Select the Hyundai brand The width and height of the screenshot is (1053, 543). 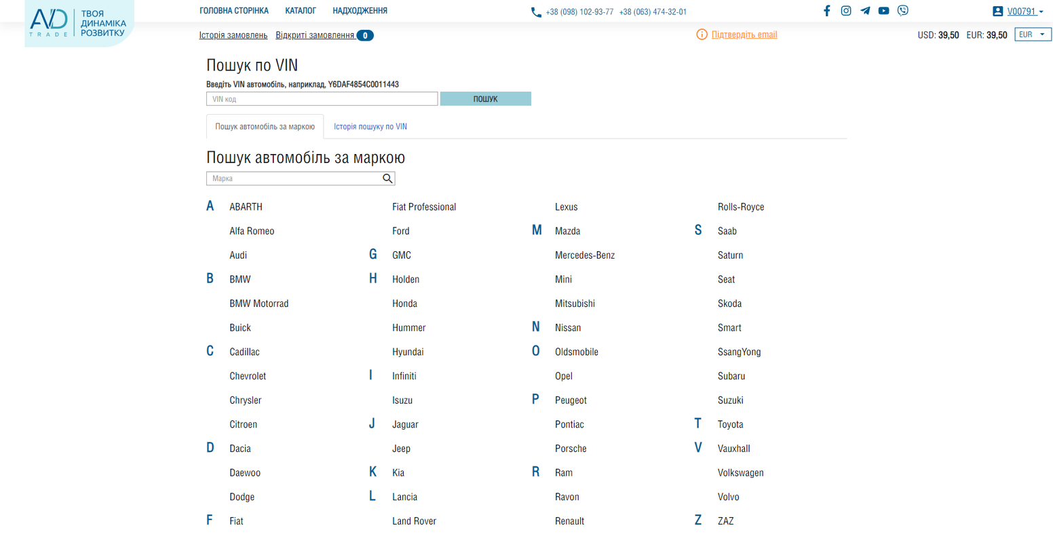(x=408, y=352)
